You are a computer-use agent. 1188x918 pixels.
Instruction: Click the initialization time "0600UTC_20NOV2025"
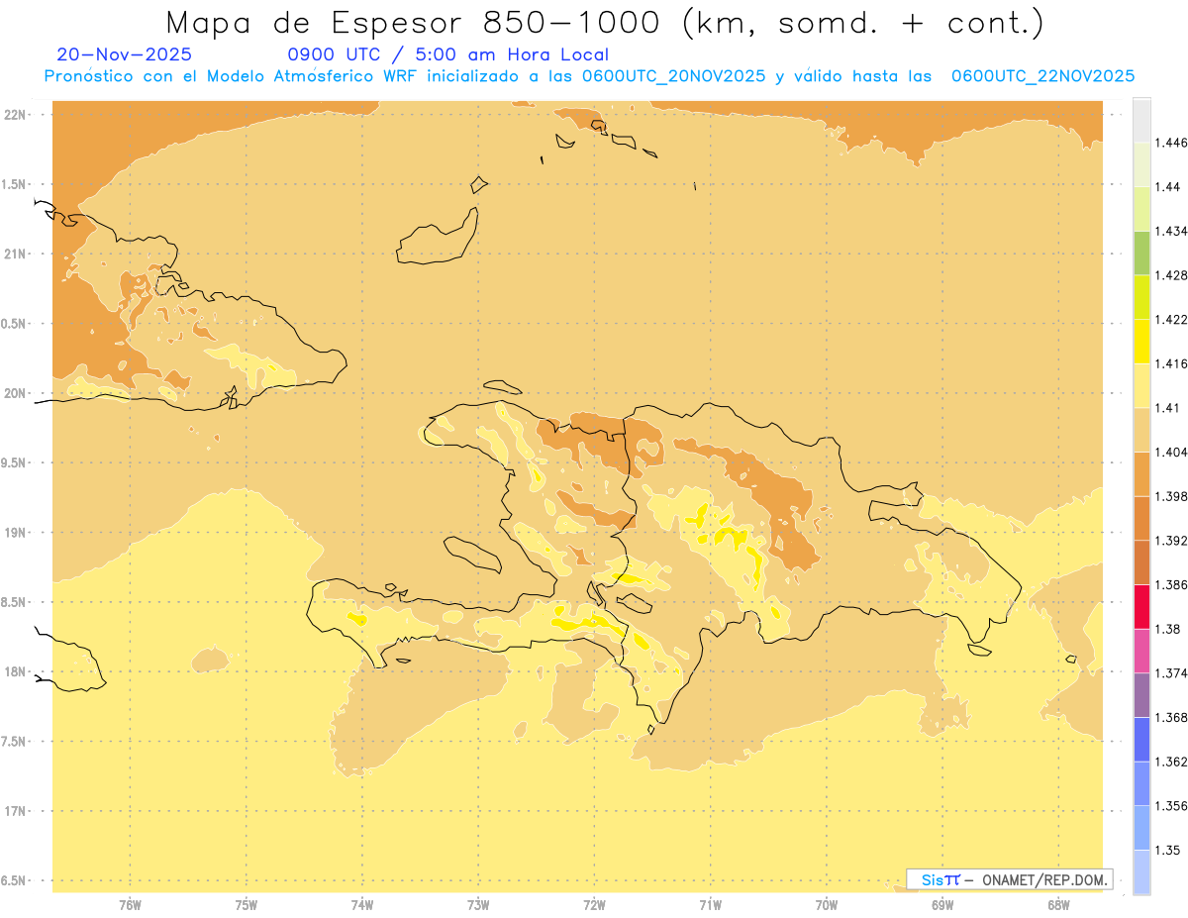(673, 76)
